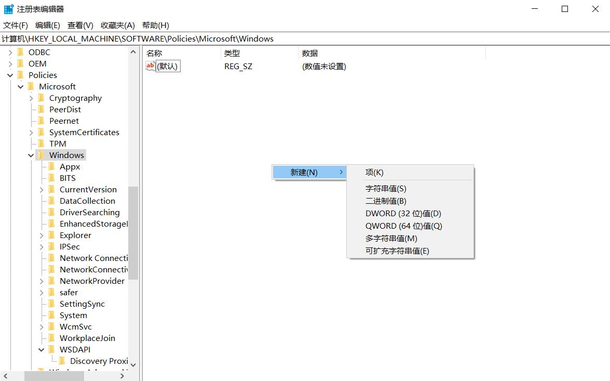Click the 名称 column header
The width and height of the screenshot is (610, 381).
click(154, 52)
